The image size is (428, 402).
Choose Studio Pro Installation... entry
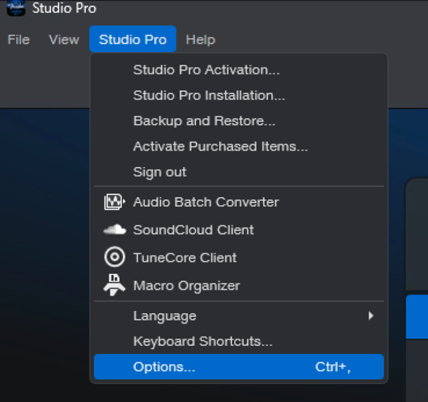pos(239,95)
